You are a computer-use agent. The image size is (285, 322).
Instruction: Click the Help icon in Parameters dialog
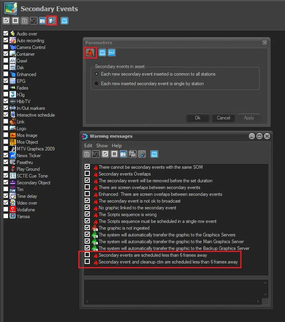[111, 53]
